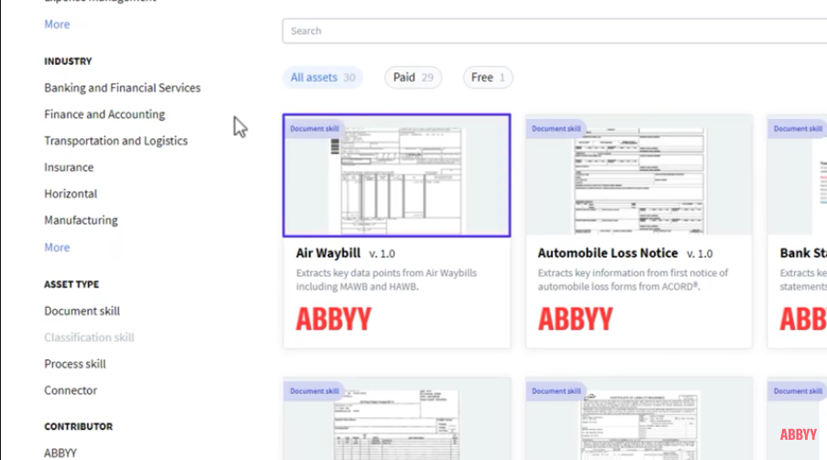Viewport: 827px width, 460px height.
Task: Open the Automobile Loss Notice thumbnail
Action: [x=639, y=175]
